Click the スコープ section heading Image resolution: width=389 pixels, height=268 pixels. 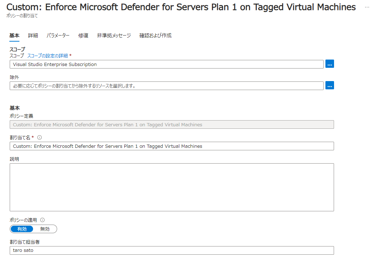click(17, 49)
